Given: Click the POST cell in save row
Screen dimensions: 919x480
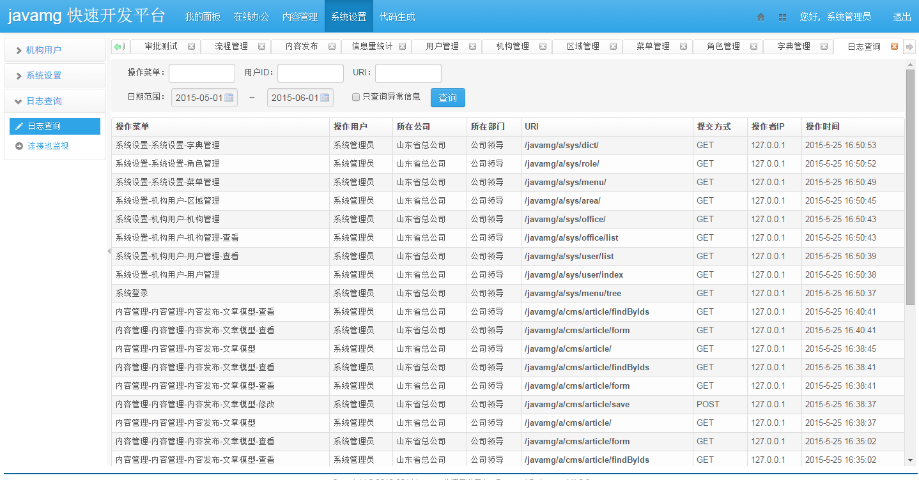Looking at the screenshot, I should coord(720,405).
